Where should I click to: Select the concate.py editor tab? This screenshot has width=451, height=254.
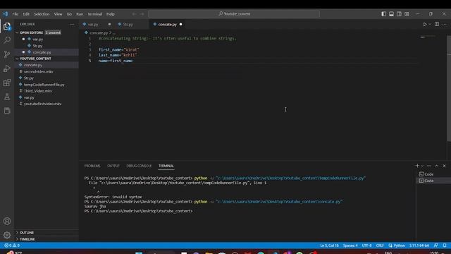pyautogui.click(x=168, y=25)
